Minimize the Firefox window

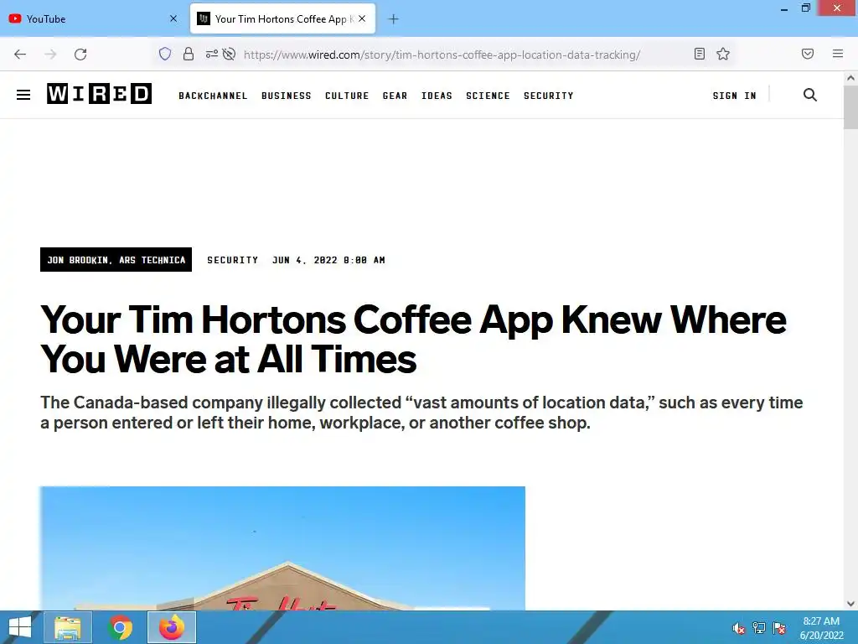[x=784, y=8]
